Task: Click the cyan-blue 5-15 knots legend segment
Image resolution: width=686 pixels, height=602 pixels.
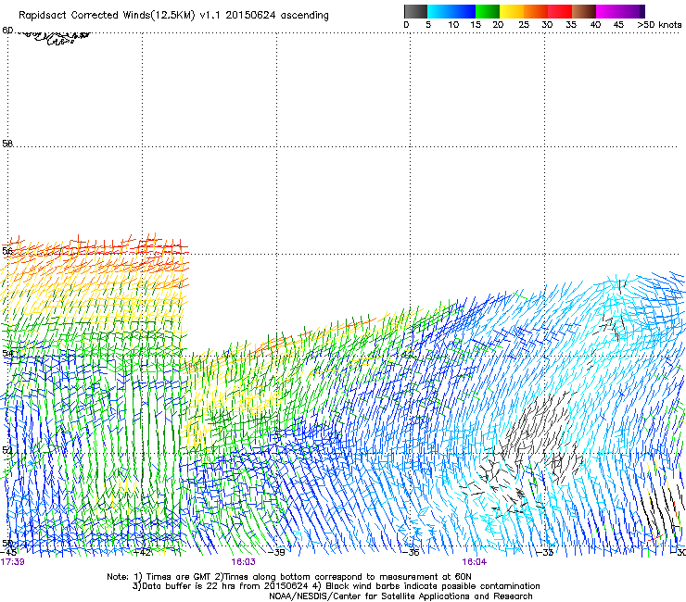Action: point(451,11)
